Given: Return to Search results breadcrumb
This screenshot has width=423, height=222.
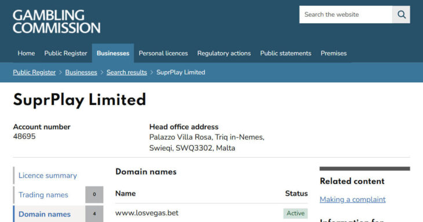Looking at the screenshot, I should (x=126, y=72).
